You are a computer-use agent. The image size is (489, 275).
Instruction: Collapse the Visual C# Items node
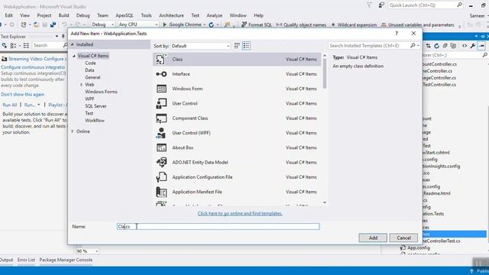(74, 56)
